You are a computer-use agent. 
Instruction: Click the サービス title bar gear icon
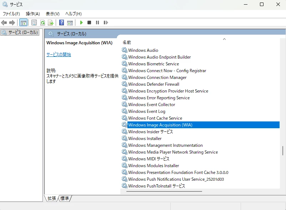[x=5, y=4]
